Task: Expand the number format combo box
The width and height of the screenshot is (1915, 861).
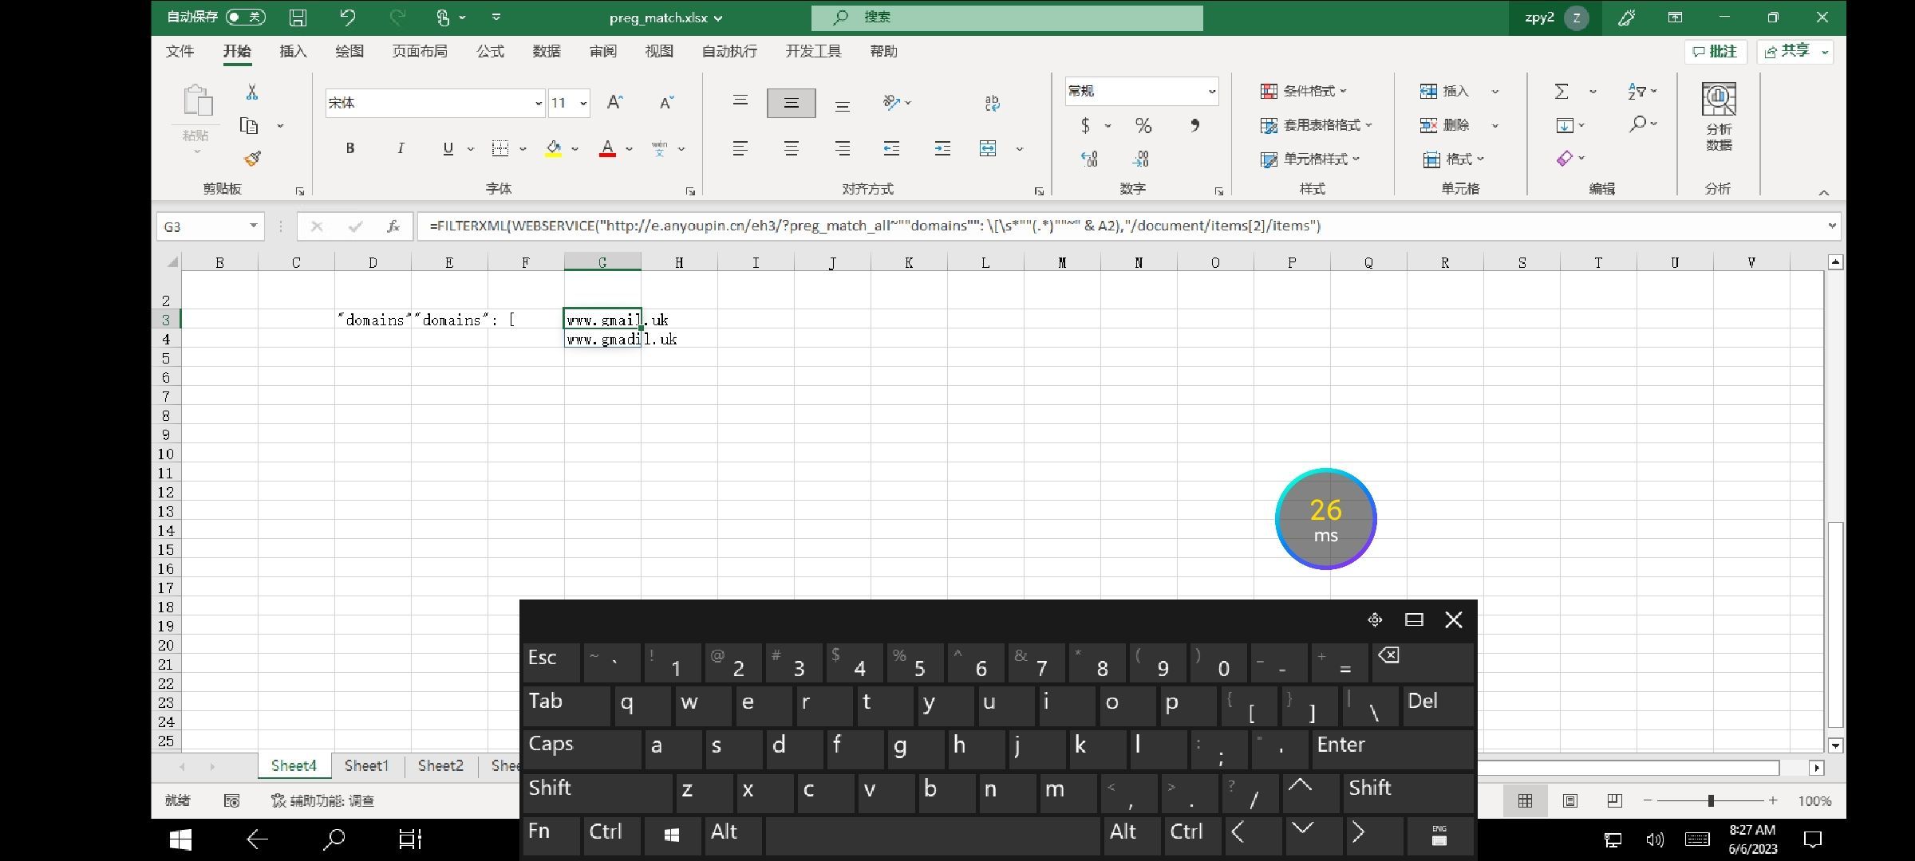Action: pyautogui.click(x=1211, y=91)
